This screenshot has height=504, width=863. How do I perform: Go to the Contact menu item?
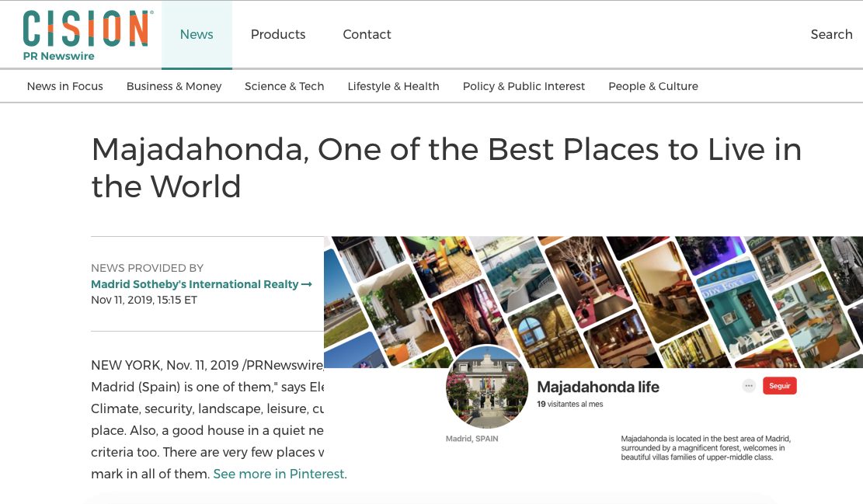click(367, 35)
